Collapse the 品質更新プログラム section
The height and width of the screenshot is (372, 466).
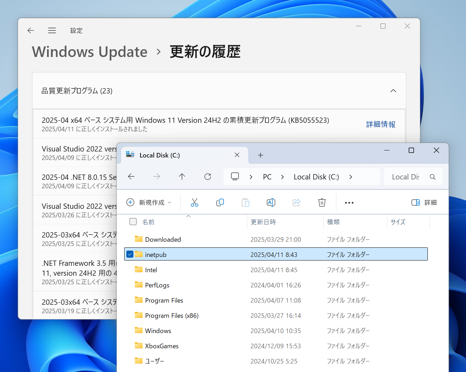pos(393,91)
